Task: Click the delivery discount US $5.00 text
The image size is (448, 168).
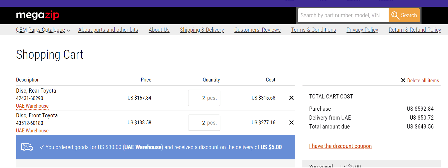Action: pyautogui.click(x=271, y=147)
